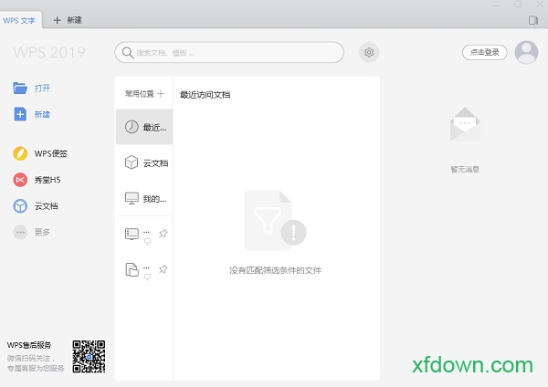Open settings with the gear icon
The height and width of the screenshot is (387, 548).
(x=369, y=52)
